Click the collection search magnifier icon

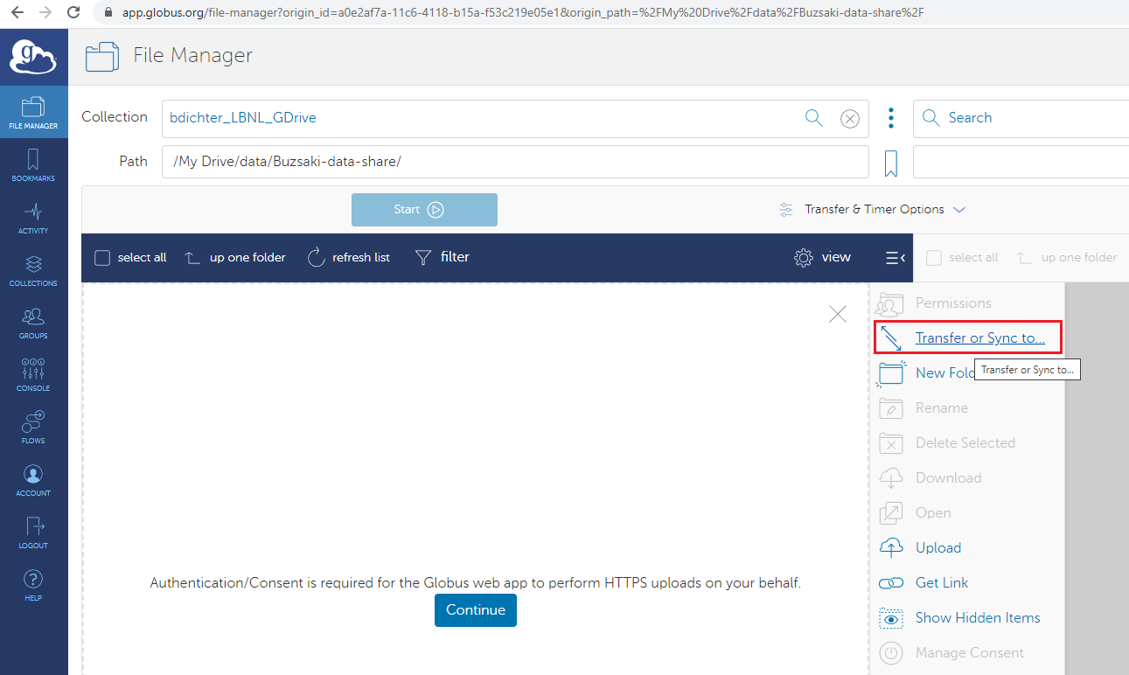pyautogui.click(x=814, y=118)
